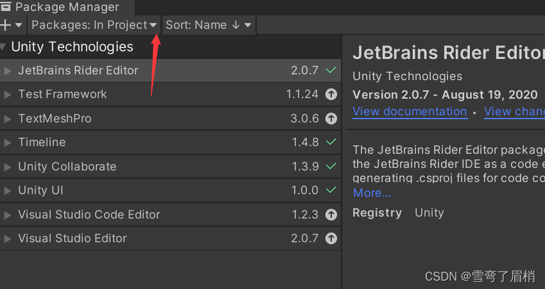This screenshot has width=545, height=289.
Task: Click the plus add-package icon
Action: pyautogui.click(x=5, y=25)
